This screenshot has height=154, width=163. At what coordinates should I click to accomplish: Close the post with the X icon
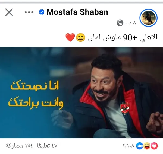[x=9, y=12]
